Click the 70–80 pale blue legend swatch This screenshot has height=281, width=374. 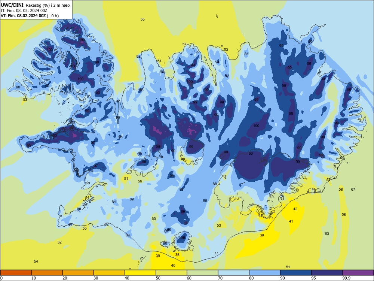233,273
